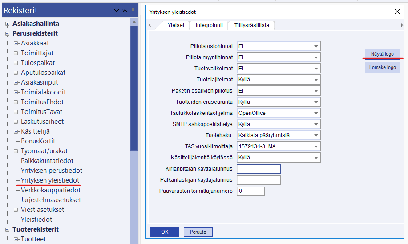Pin the Rekisterit panel with pushpin icon
This screenshot has height=244, width=408.
point(133,10)
